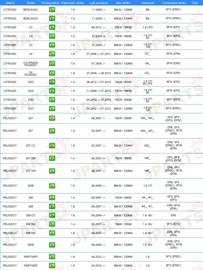Click the '1.4 LPG' body cell
The height and width of the screenshot is (270, 203).
[147, 27]
